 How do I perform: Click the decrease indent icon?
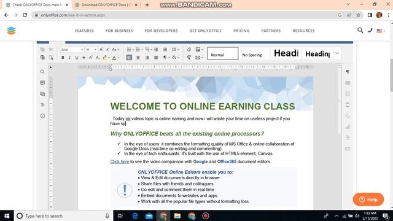point(156,50)
